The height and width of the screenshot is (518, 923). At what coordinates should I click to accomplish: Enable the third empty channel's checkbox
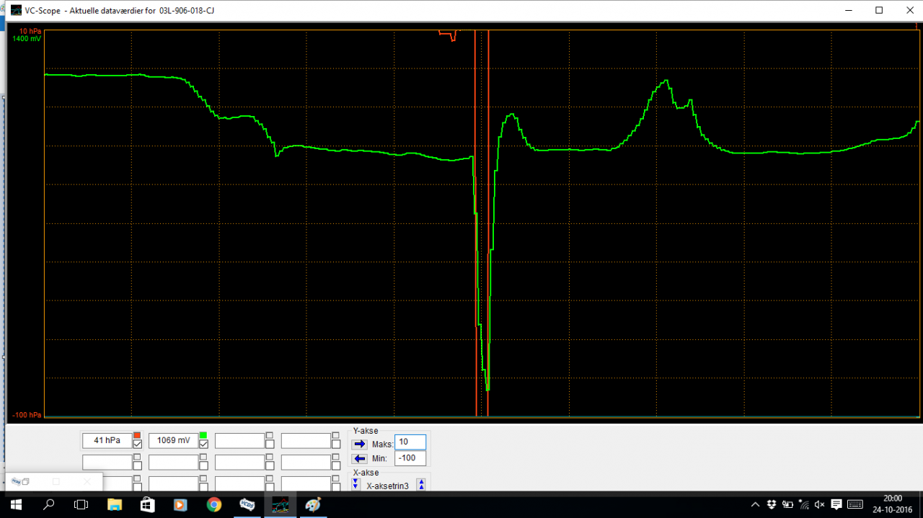click(x=270, y=444)
